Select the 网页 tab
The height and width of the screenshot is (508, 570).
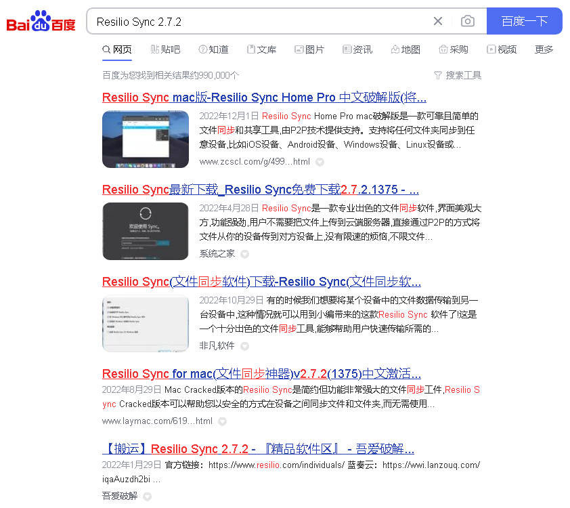117,49
